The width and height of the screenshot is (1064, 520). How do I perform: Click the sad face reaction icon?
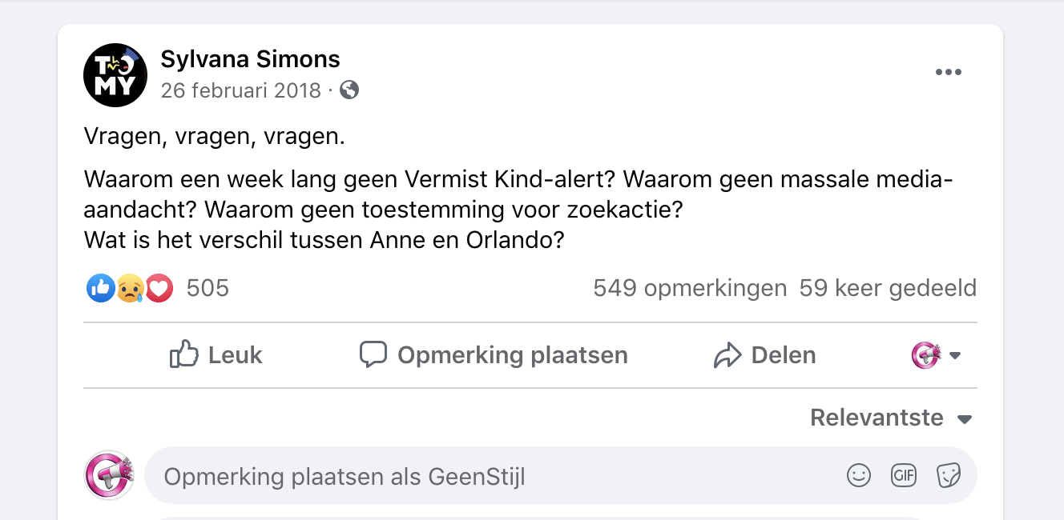click(x=129, y=288)
